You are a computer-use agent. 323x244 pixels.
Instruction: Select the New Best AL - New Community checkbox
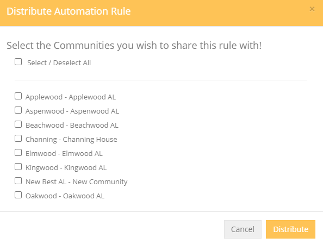click(x=18, y=181)
